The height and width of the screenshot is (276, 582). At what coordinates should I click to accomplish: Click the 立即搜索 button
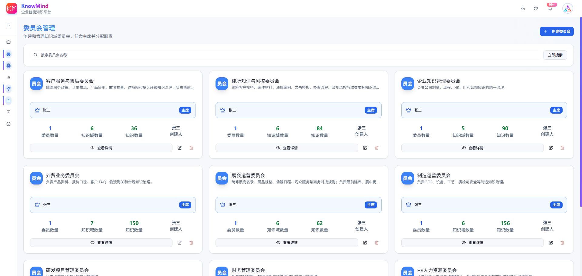tap(555, 55)
